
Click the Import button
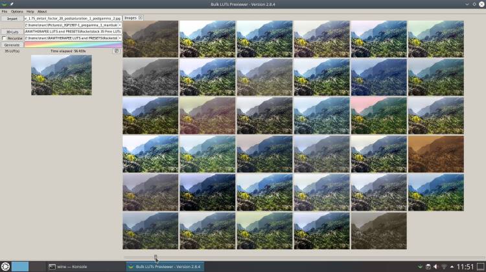click(x=12, y=19)
